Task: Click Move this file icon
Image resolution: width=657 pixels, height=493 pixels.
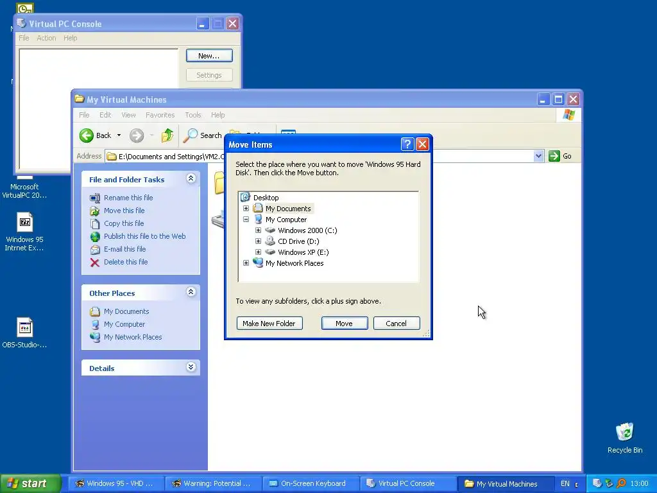Action: coord(95,211)
